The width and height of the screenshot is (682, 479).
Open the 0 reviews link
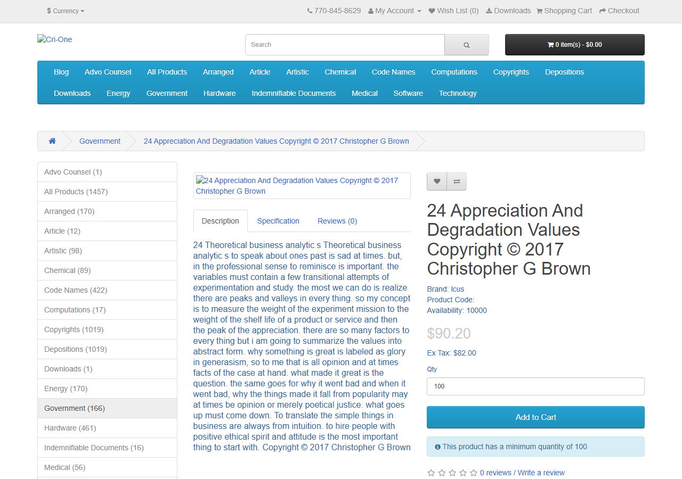(496, 473)
